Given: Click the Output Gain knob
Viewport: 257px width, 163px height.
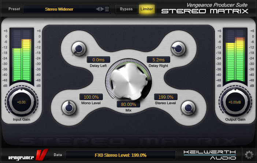Looking at the screenshot, I should pos(235,102).
